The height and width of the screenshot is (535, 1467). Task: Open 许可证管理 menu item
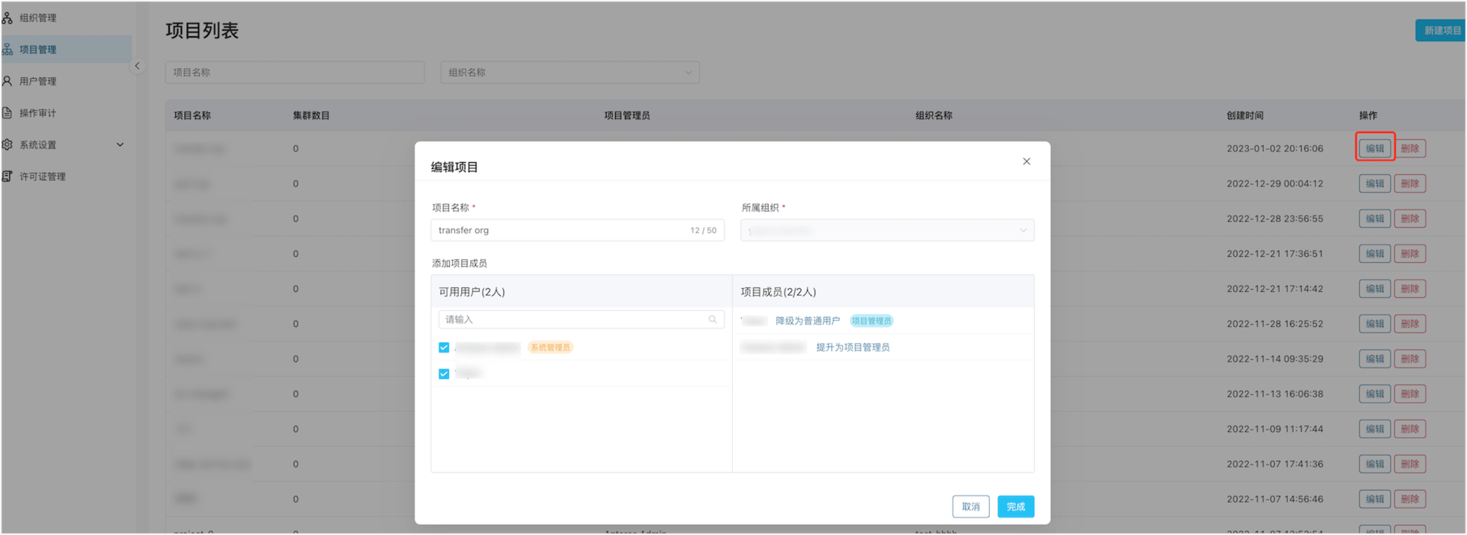pos(43,177)
